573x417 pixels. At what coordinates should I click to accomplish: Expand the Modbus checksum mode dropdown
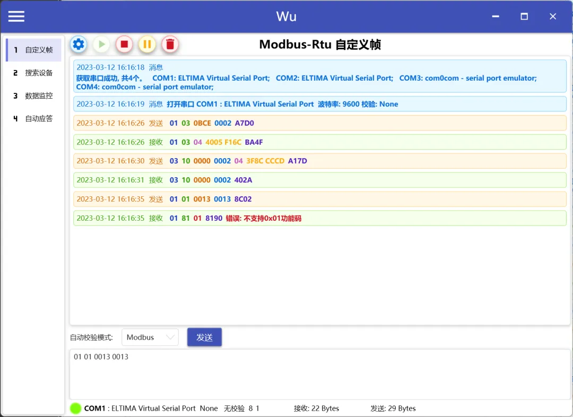150,337
